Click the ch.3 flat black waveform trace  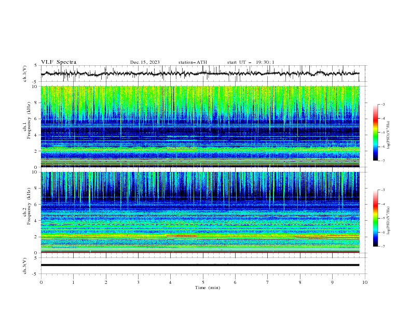pyautogui.click(x=200, y=265)
